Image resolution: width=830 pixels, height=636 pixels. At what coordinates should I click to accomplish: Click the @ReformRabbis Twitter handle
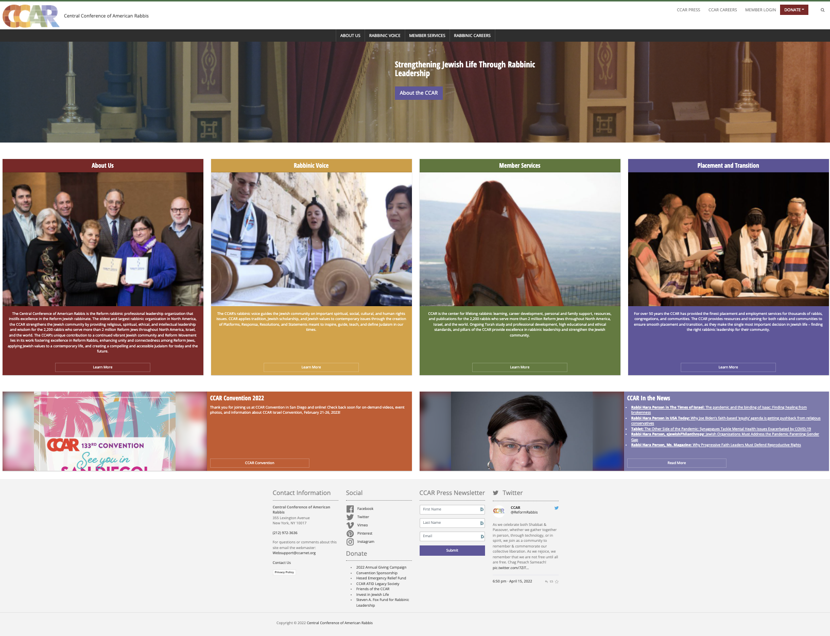[524, 513]
